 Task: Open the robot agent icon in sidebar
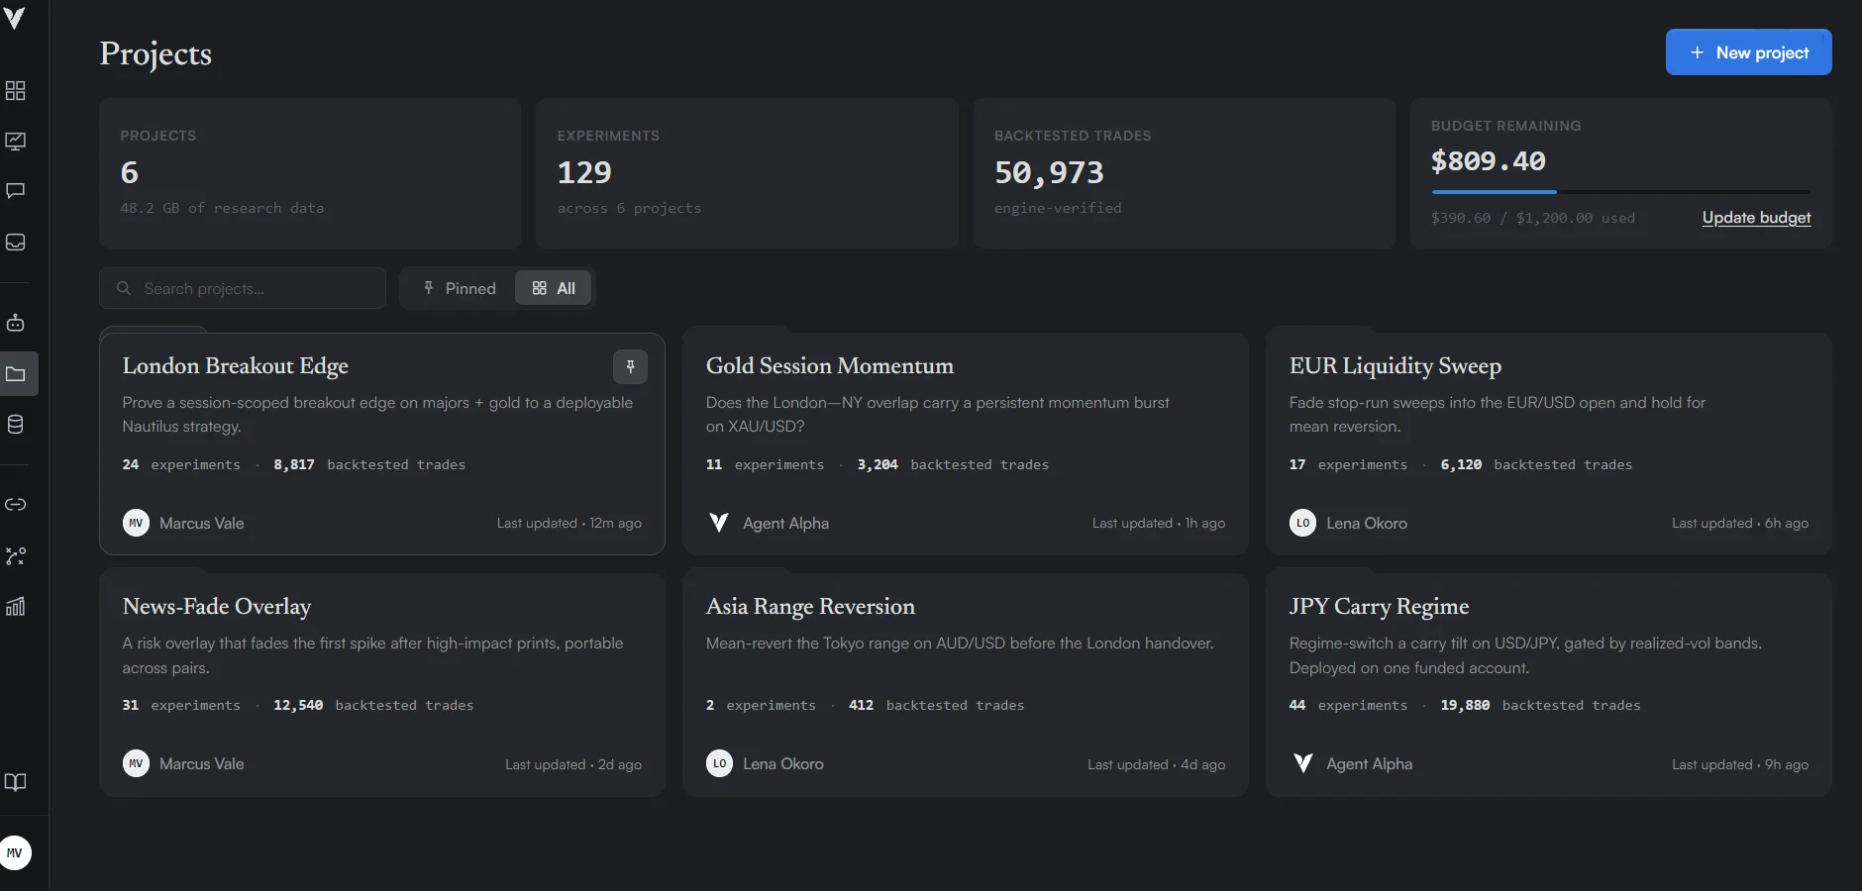click(x=15, y=323)
